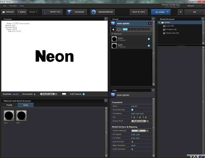This screenshot has width=205, height=158.
Task: Open the File menu
Action: pyautogui.click(x=5, y=6)
